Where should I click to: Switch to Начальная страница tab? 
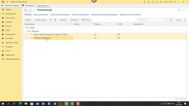pos(10,5)
